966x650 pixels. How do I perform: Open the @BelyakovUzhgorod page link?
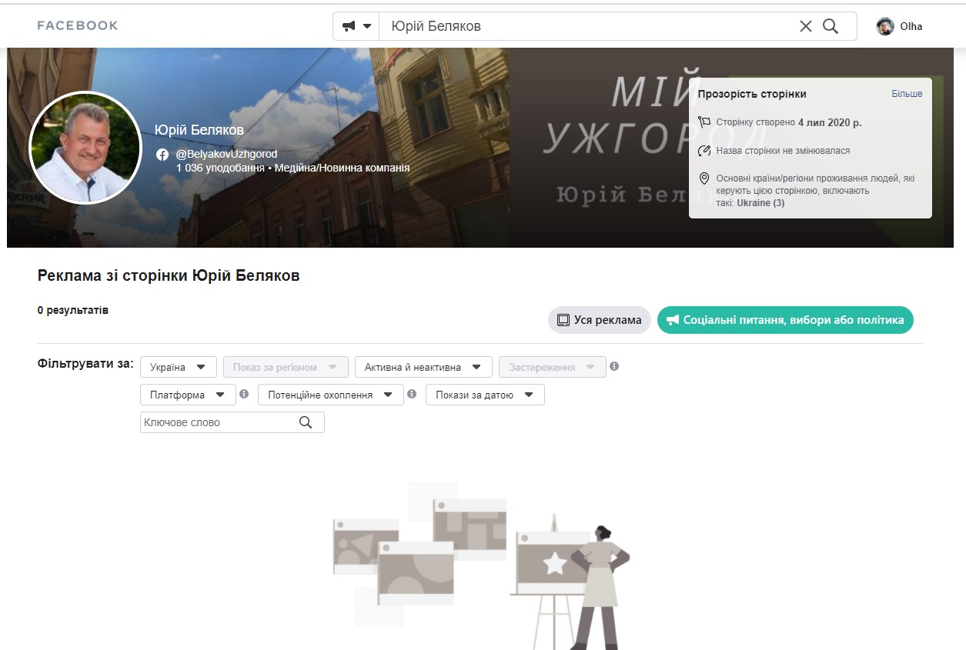coord(226,154)
